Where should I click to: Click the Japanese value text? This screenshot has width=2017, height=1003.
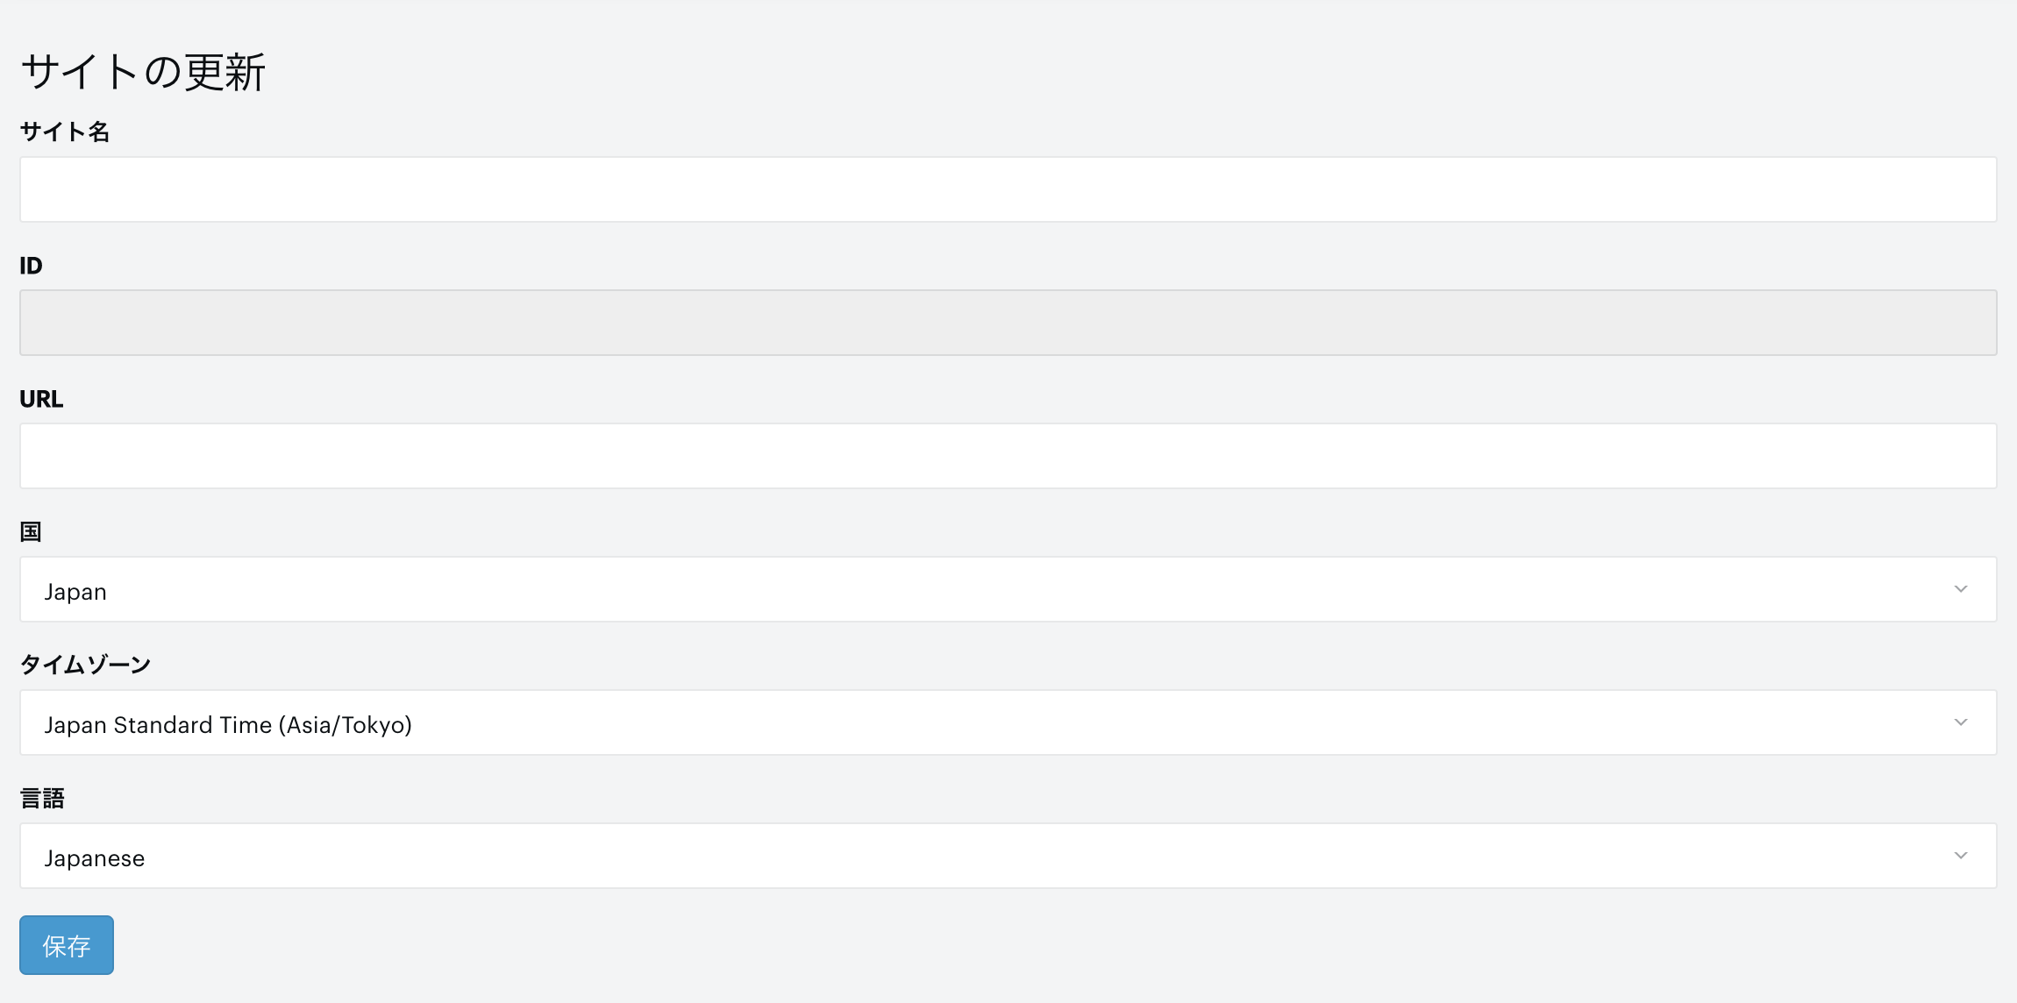95,858
